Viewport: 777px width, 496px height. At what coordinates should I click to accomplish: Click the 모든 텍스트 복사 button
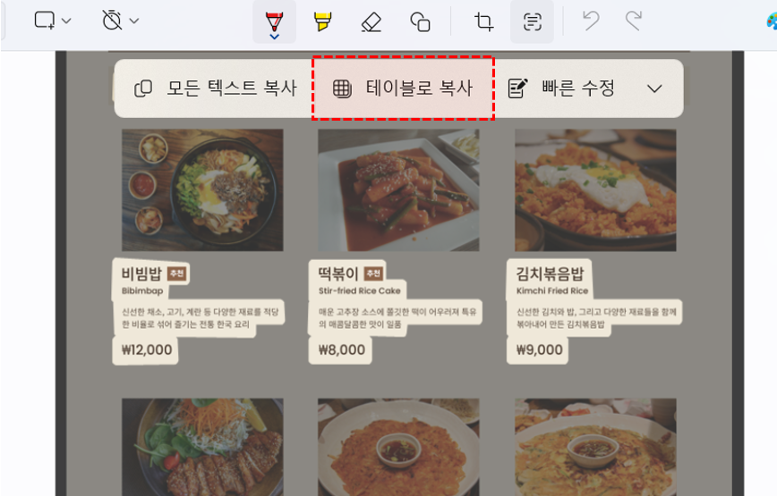click(215, 88)
